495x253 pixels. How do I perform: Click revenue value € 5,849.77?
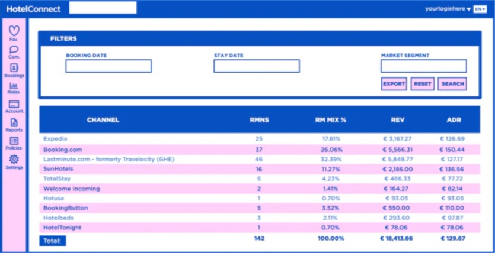(397, 159)
